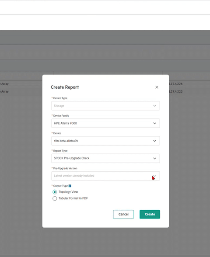Image resolution: width=210 pixels, height=257 pixels.
Task: Open the Pre-Upgrade Version dropdown
Action: pyautogui.click(x=105, y=176)
